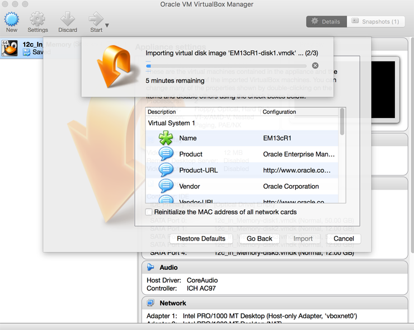
Task: Click the Go Back button
Action: [259, 239]
